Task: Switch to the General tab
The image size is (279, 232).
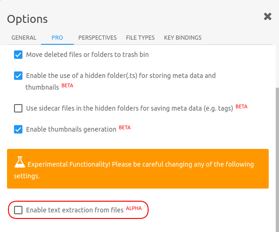Action: (24, 38)
